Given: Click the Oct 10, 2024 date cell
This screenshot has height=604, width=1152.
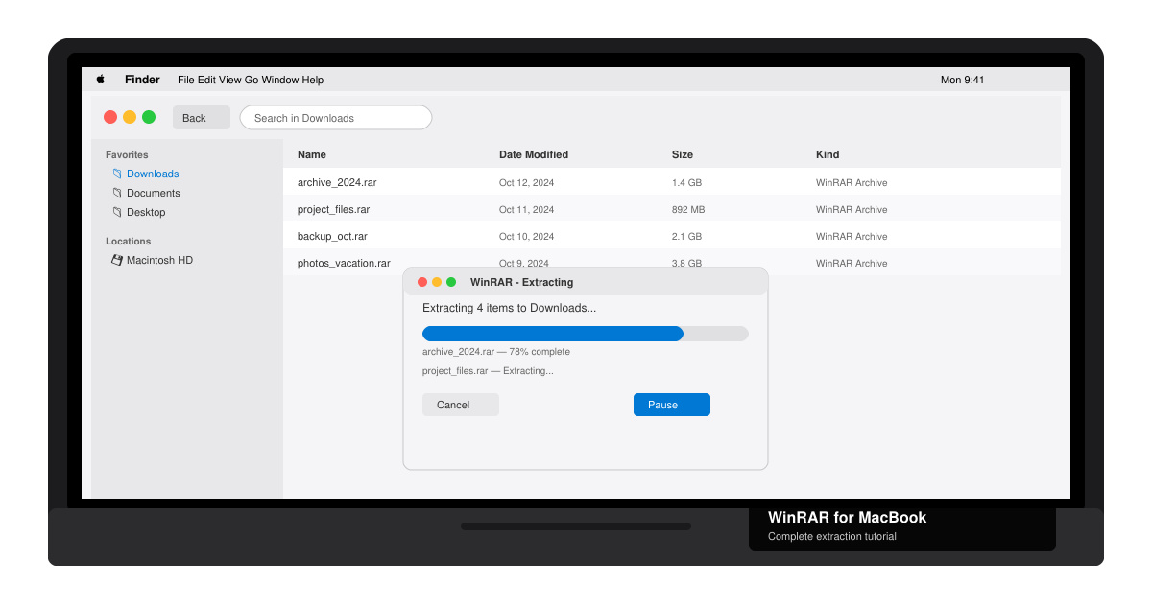Looking at the screenshot, I should click(526, 236).
